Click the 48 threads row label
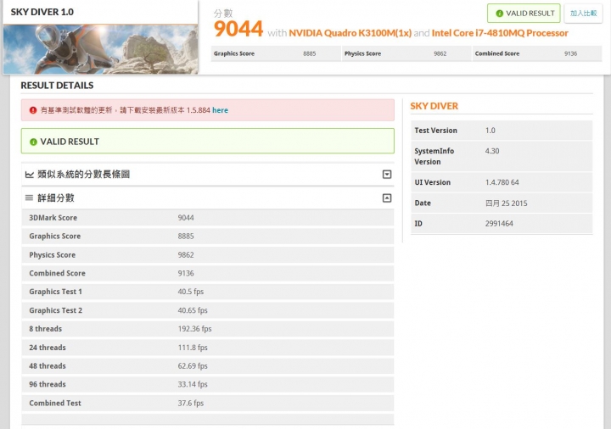The image size is (611, 429). (48, 366)
